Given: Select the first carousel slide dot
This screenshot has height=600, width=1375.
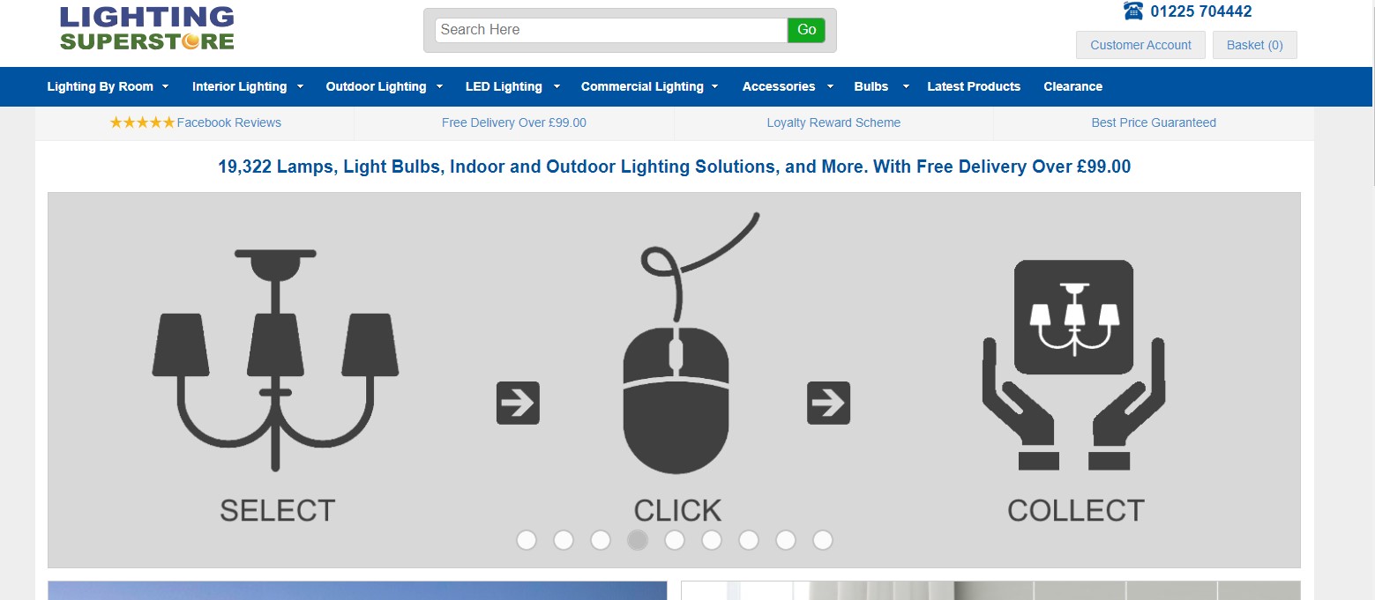Looking at the screenshot, I should tap(527, 540).
